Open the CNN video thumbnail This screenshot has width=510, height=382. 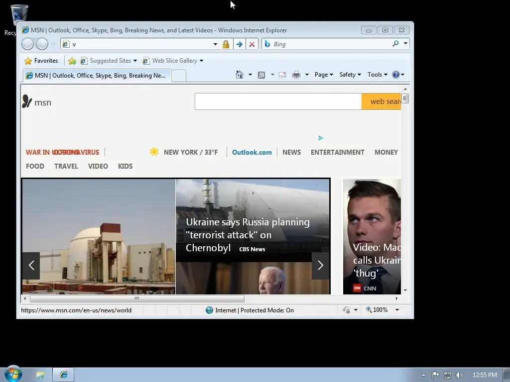(372, 236)
